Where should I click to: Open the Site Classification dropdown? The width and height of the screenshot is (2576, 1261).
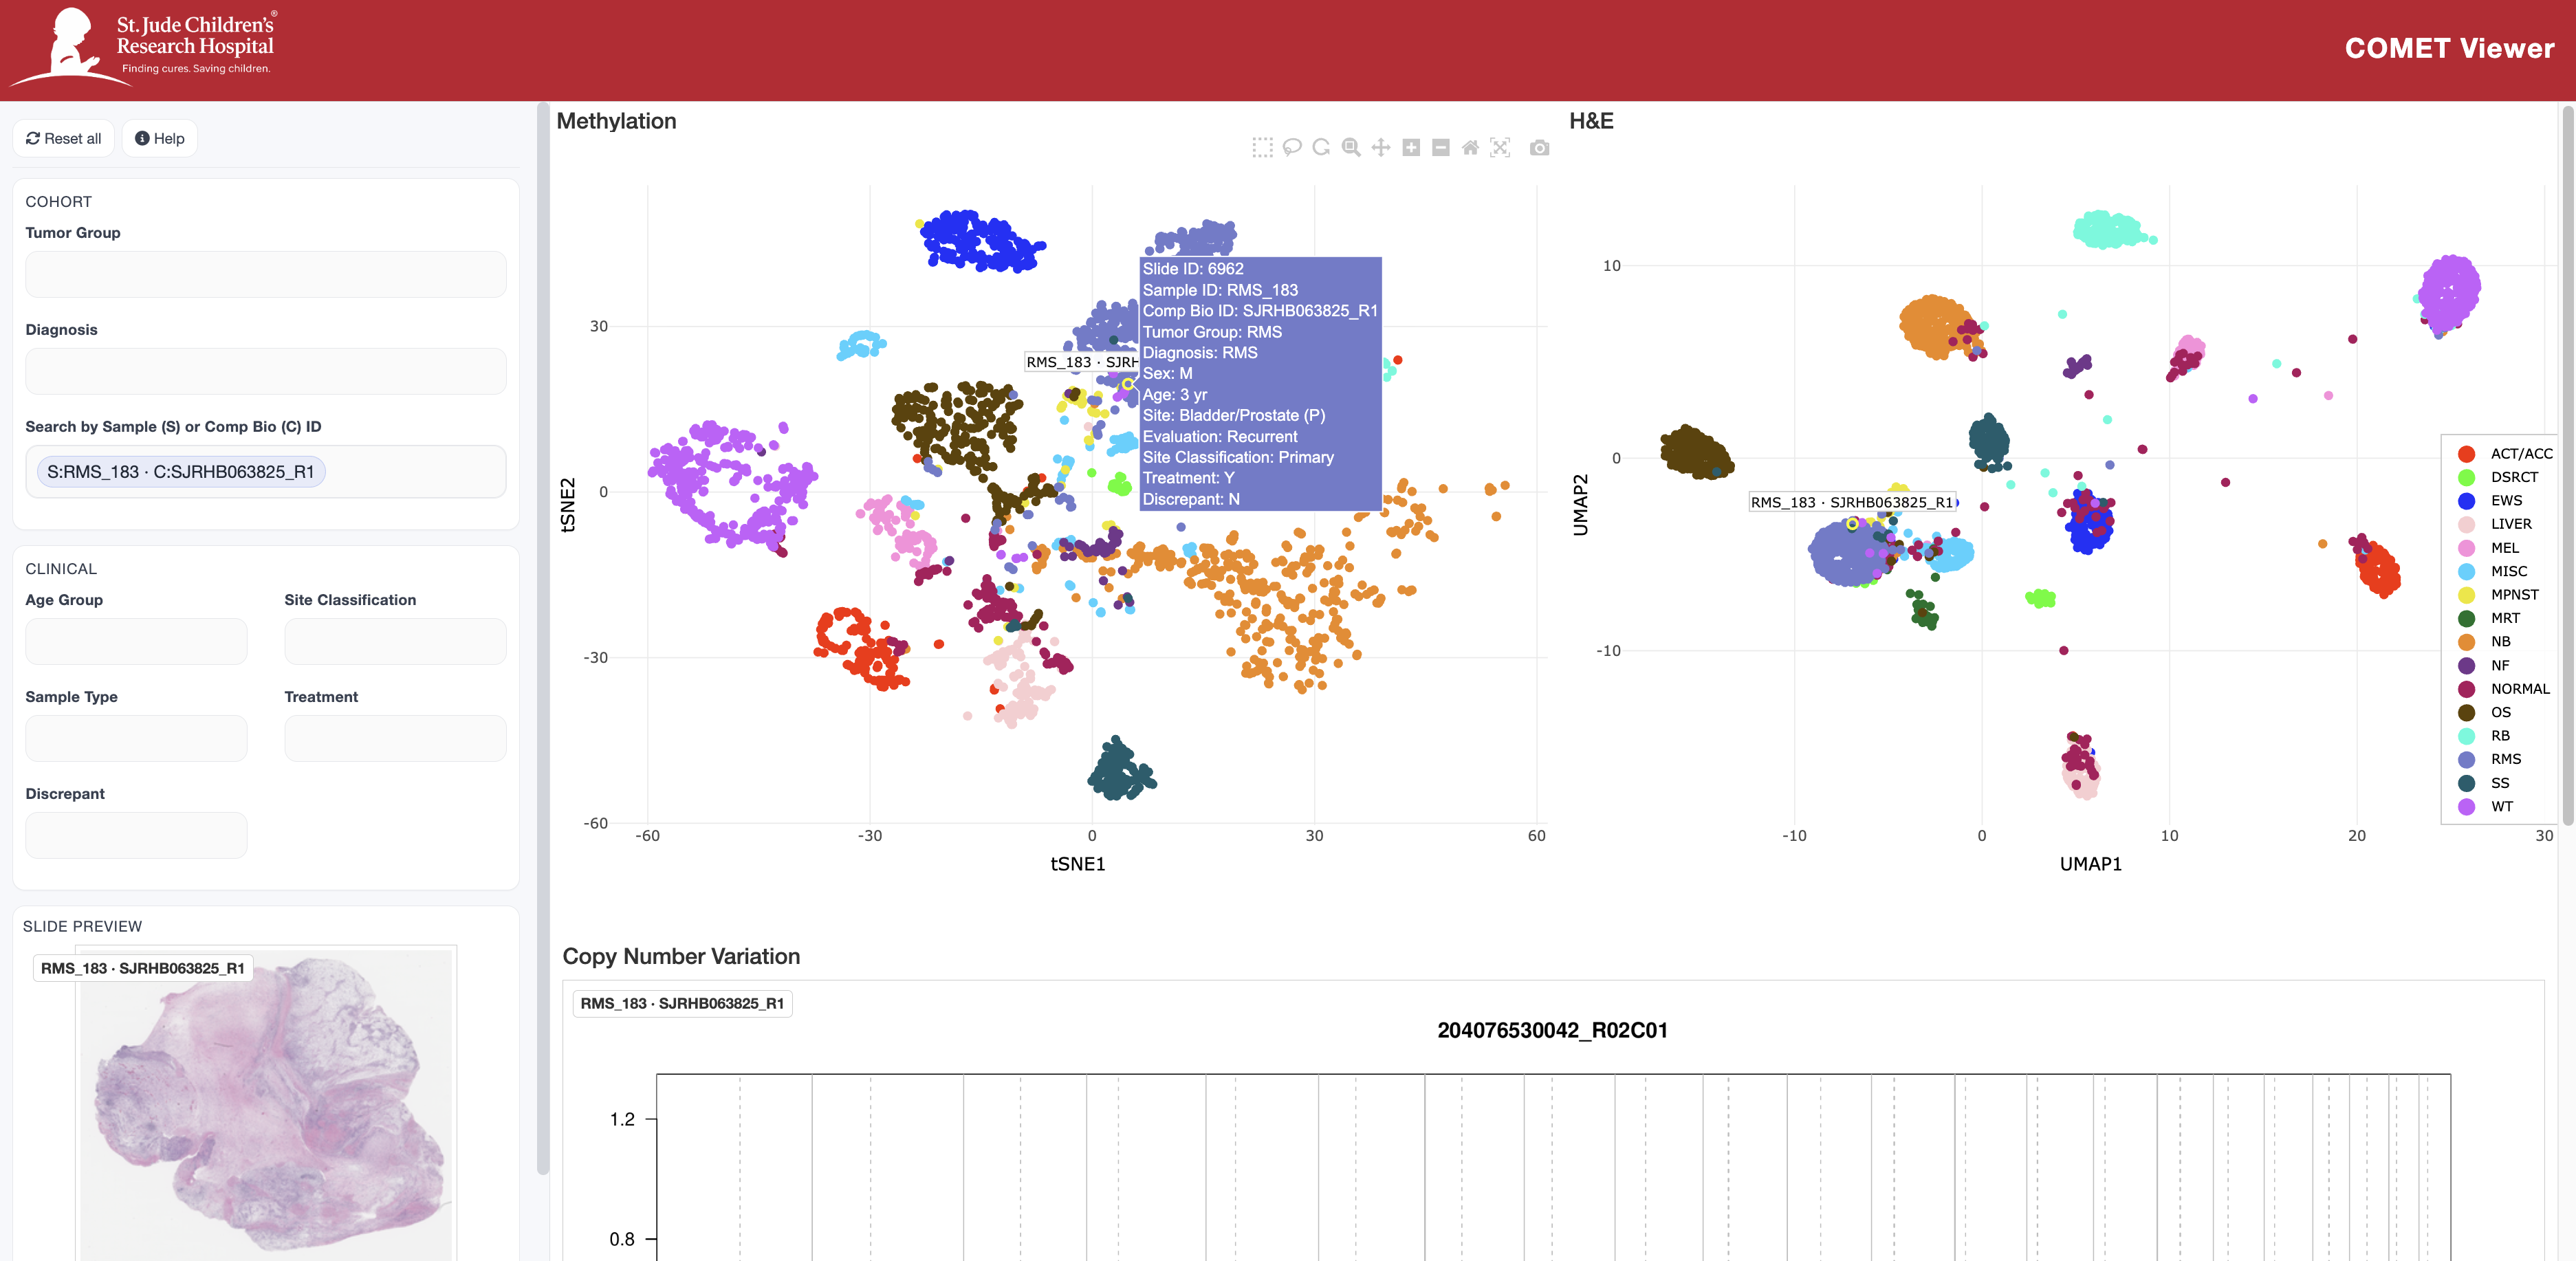coord(395,641)
